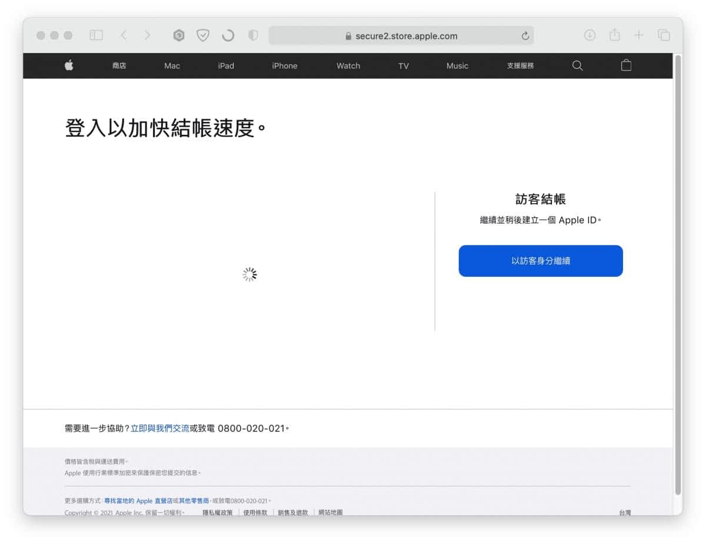
Task: Click the half-shaded privacy shield icon
Action: [x=253, y=35]
